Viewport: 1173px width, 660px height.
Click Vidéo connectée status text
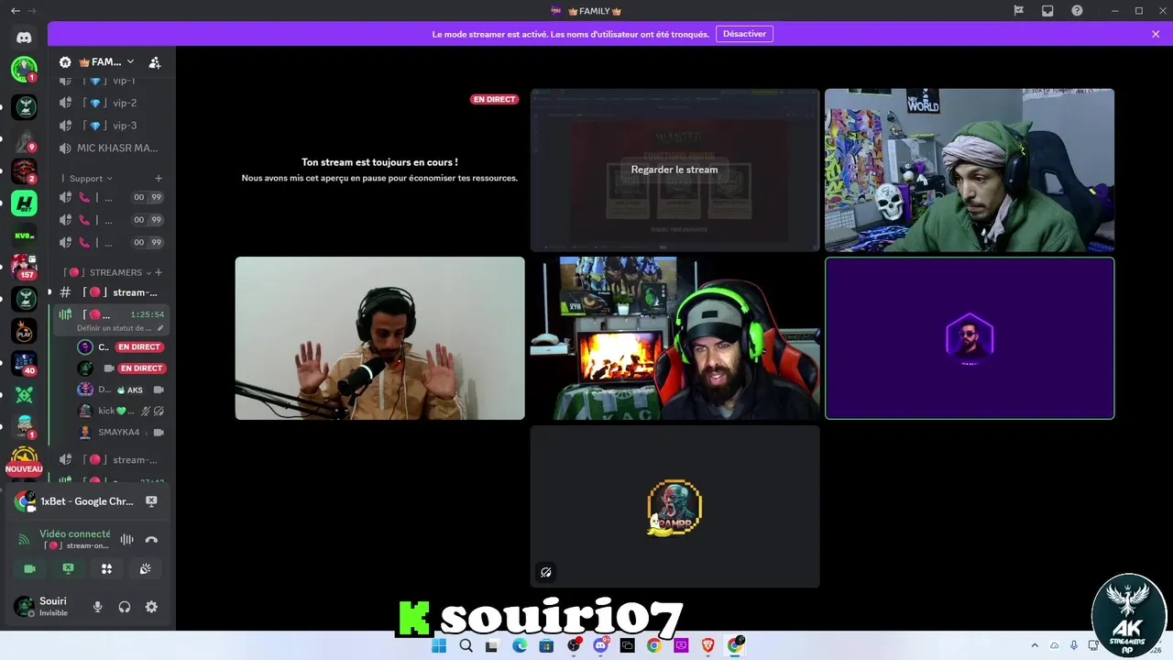coord(74,533)
